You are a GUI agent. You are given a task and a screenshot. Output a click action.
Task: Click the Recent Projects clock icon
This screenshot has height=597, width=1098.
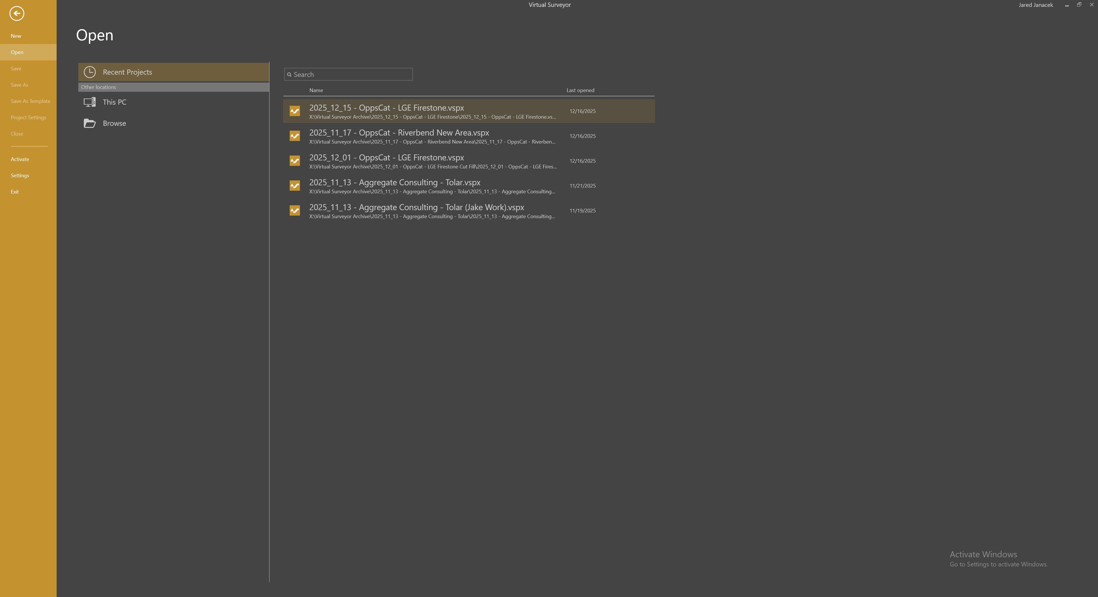point(89,72)
